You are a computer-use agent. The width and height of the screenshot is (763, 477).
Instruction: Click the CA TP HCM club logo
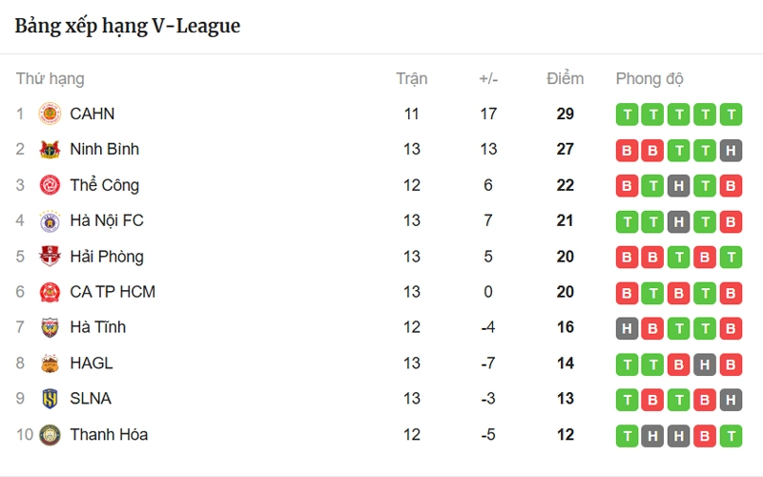click(x=50, y=292)
